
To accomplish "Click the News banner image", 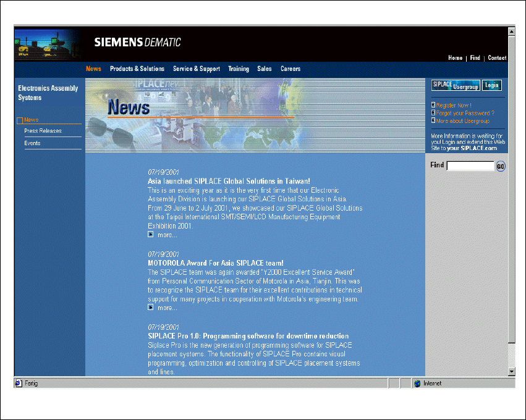I will coord(255,115).
